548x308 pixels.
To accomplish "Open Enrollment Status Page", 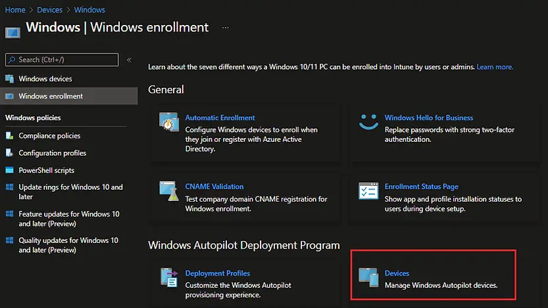I will 422,187.
